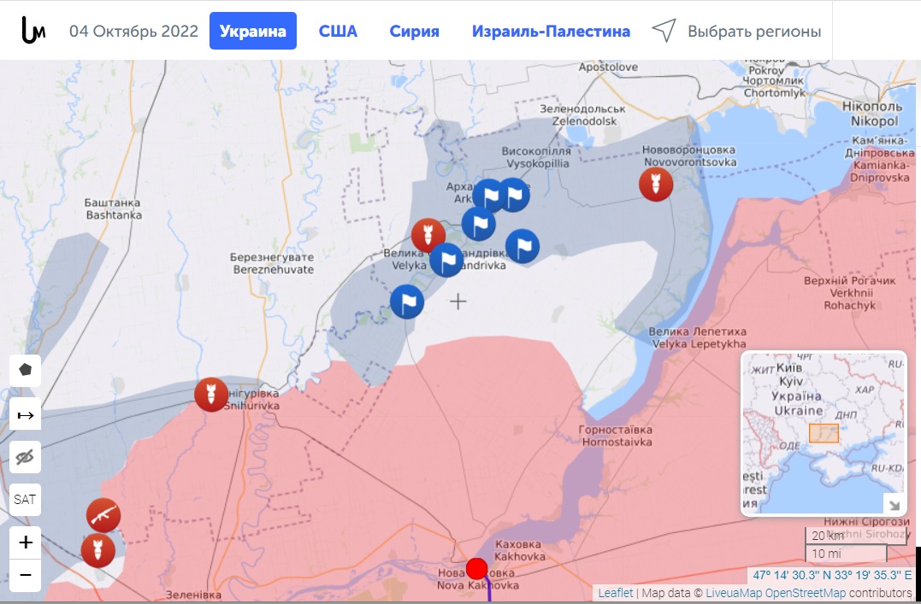Click the Apostolove town label

coord(608,67)
